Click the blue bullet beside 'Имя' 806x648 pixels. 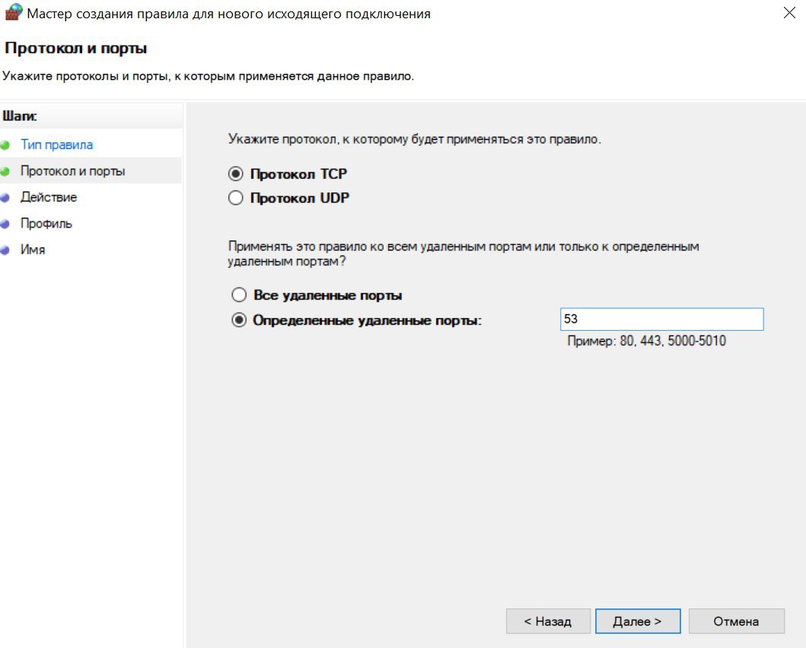coord(5,250)
